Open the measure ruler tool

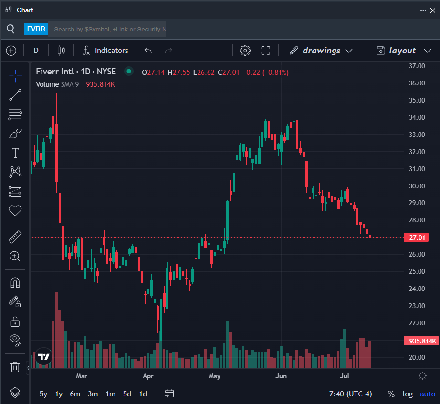[x=15, y=237]
